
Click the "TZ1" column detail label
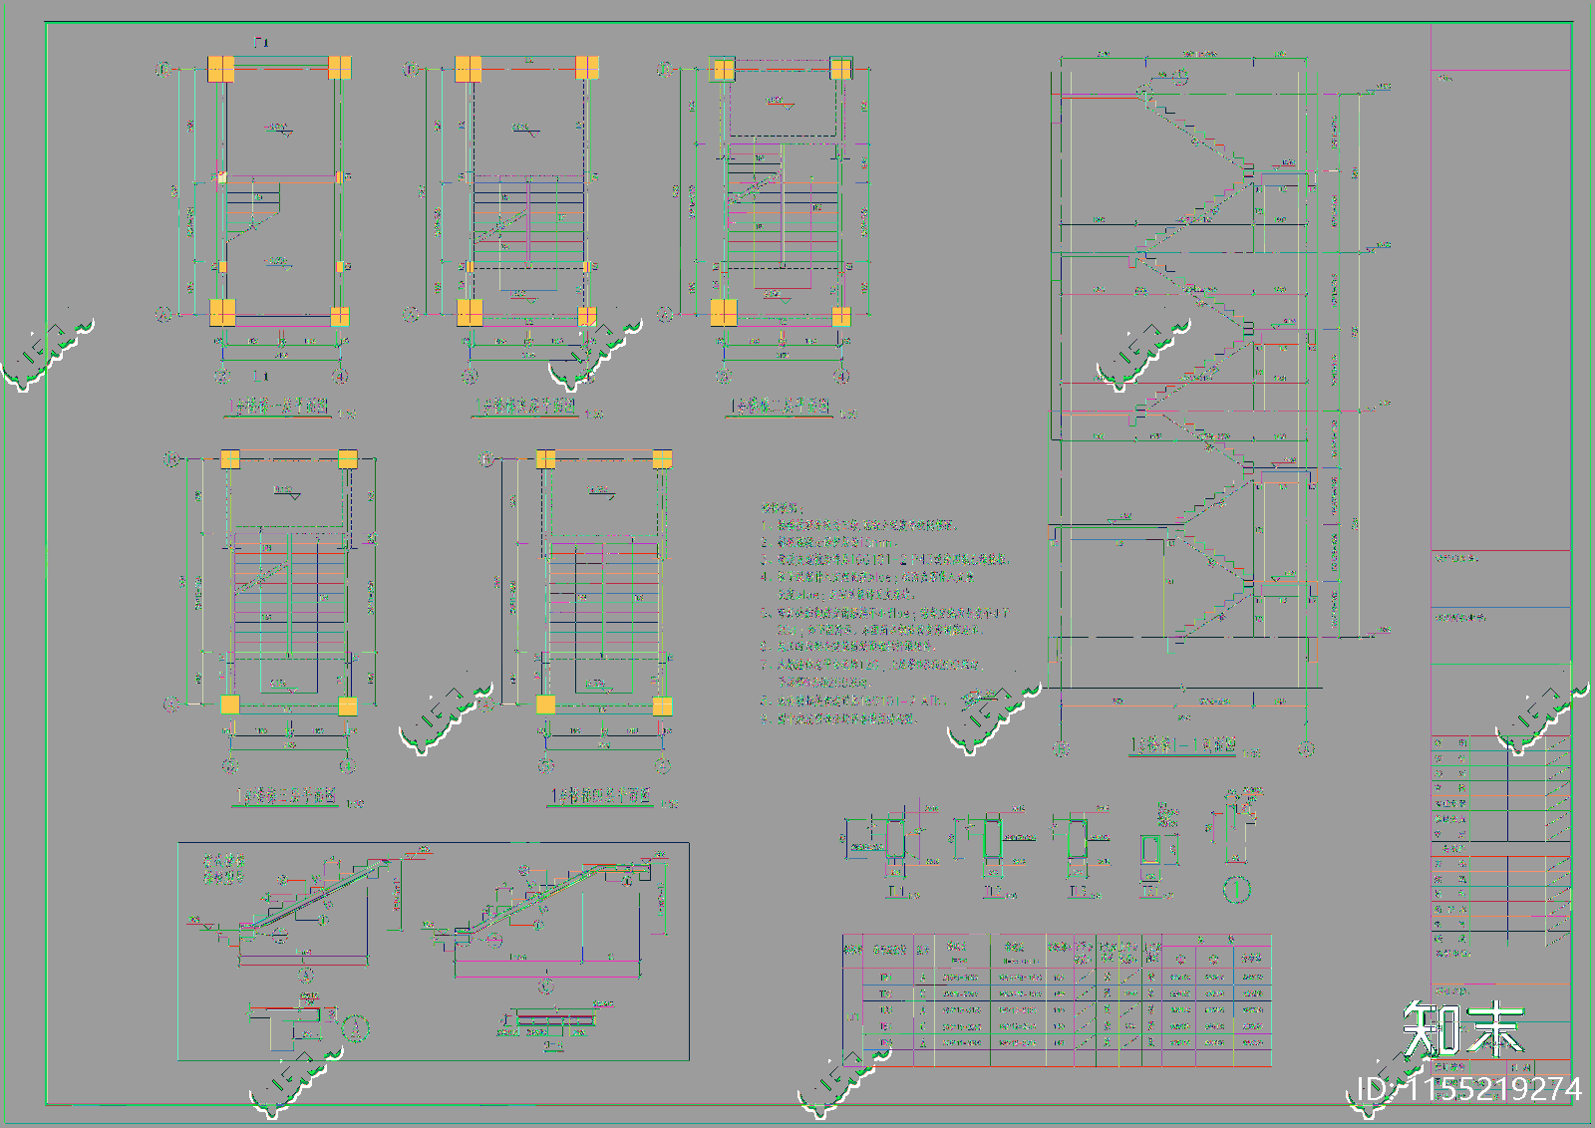[1151, 892]
